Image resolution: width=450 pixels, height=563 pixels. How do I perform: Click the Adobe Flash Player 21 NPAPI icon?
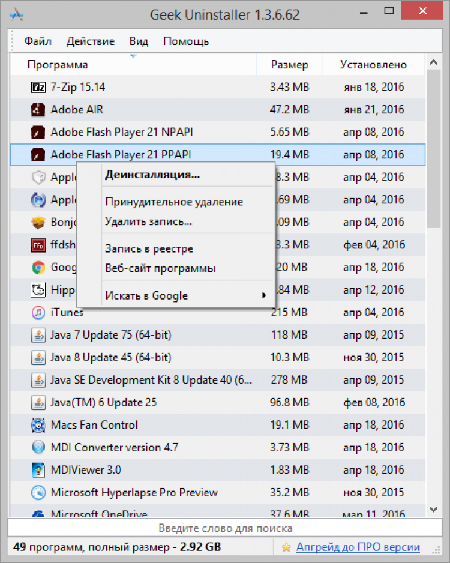[x=38, y=133]
